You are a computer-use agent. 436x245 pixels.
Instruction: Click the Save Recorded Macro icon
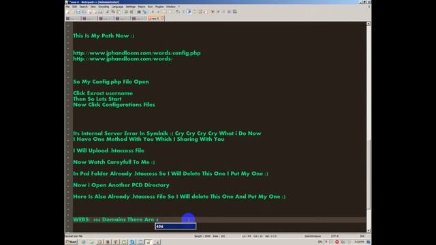(235, 12)
